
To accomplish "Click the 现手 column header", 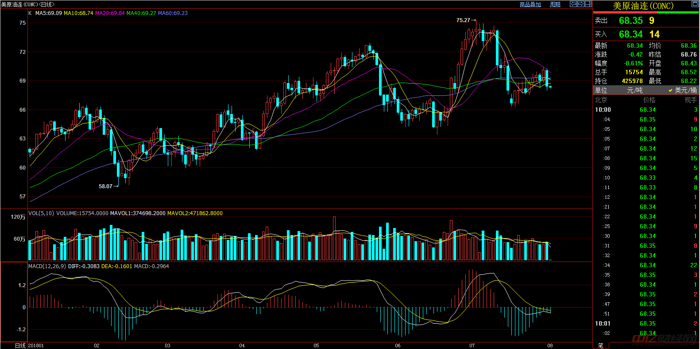I will [x=691, y=100].
